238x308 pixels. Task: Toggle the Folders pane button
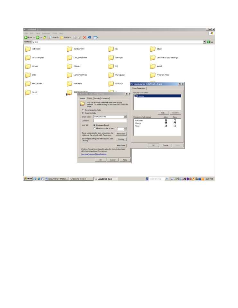(x=66, y=37)
